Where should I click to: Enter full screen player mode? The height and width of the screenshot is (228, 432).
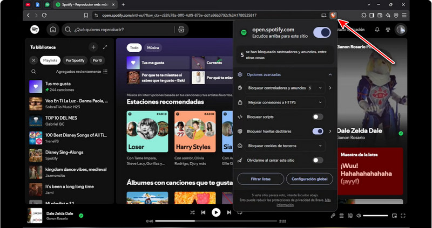coord(403,216)
